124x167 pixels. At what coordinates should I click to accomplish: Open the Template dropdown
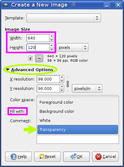[x=64, y=18]
